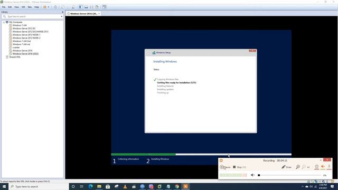Screen dimensions: 338x190
Task: Toggle recorder system audio speaker icon
Action: [323, 167]
